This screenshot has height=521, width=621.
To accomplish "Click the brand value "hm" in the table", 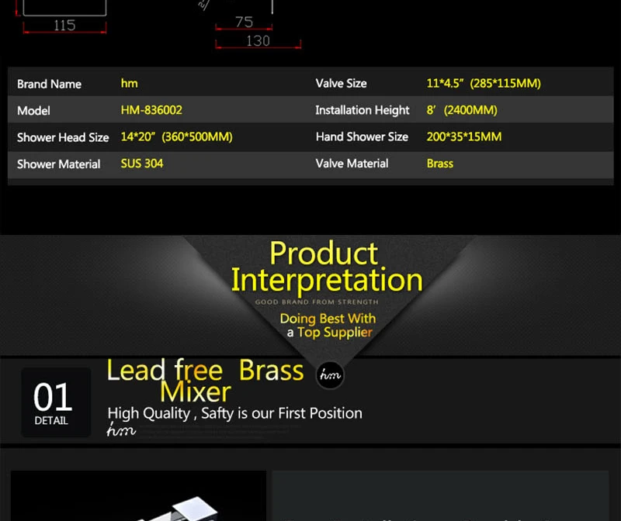I will [x=129, y=84].
